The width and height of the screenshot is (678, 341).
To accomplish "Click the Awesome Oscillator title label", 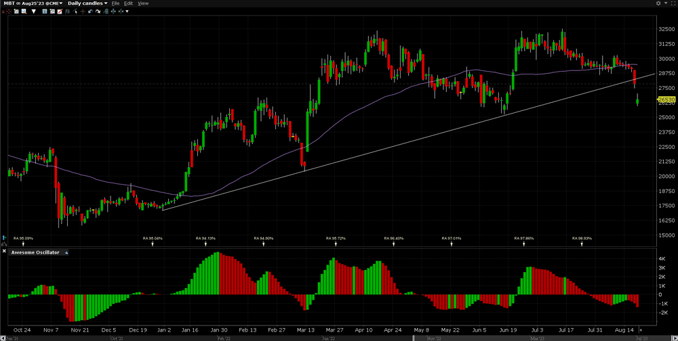I will pos(35,252).
